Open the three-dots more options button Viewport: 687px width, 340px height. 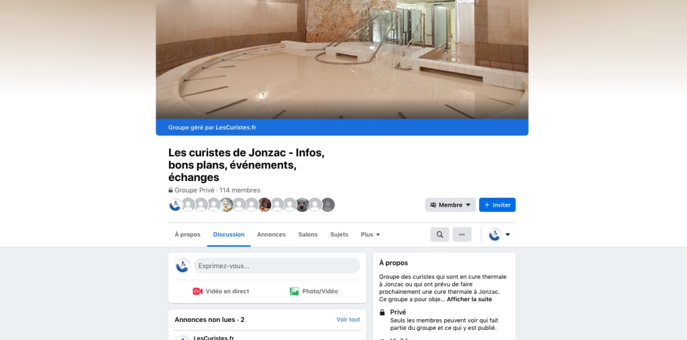(x=462, y=235)
